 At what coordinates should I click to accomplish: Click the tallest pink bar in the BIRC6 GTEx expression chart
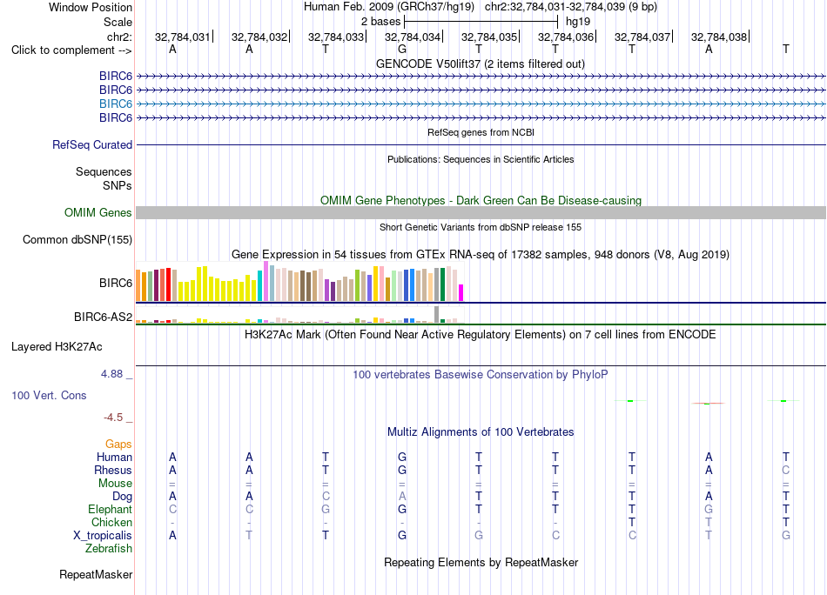(x=266, y=281)
